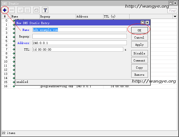Click the green status dot of row 8
Image resolution: width=179 pixels, height=137 pixels.
pyautogui.click(x=14, y=53)
